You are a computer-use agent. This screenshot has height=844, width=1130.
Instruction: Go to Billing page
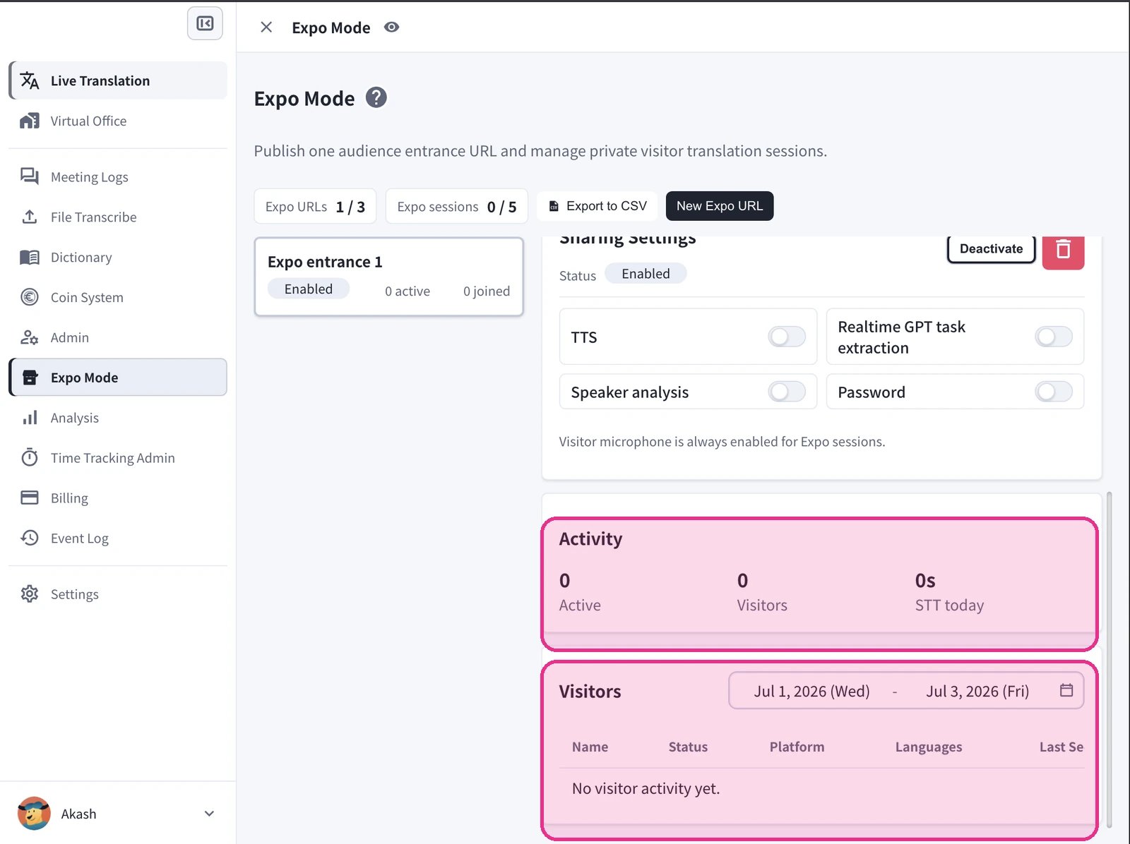(118, 498)
